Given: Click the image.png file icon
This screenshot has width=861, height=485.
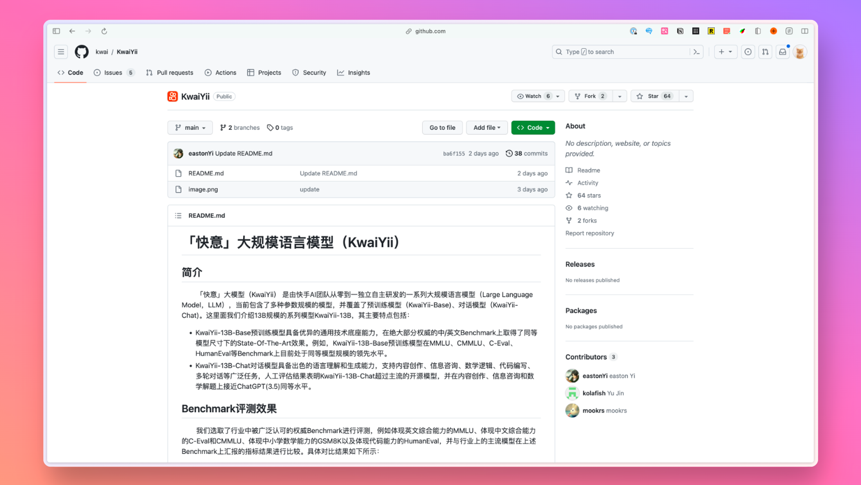Looking at the screenshot, I should 178,189.
